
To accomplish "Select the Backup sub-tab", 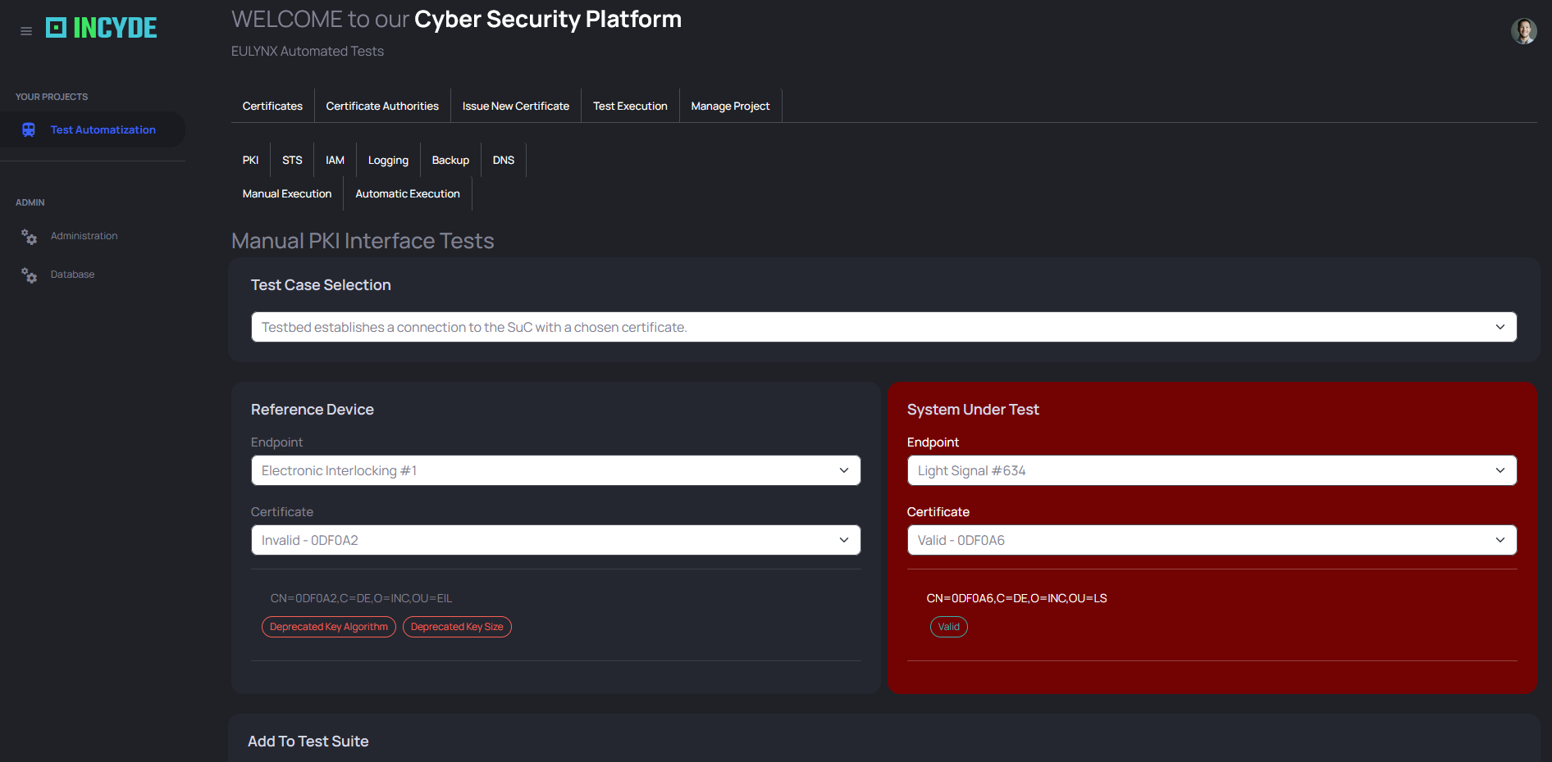I will pos(450,160).
